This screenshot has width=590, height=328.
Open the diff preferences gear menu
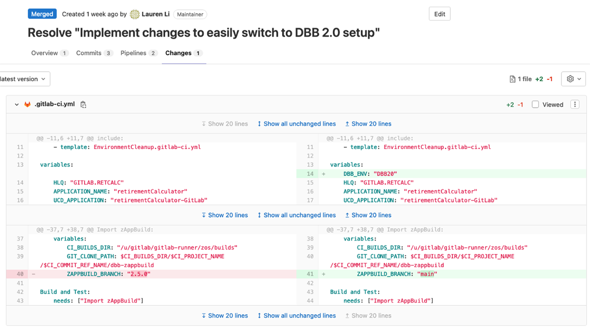click(x=572, y=78)
